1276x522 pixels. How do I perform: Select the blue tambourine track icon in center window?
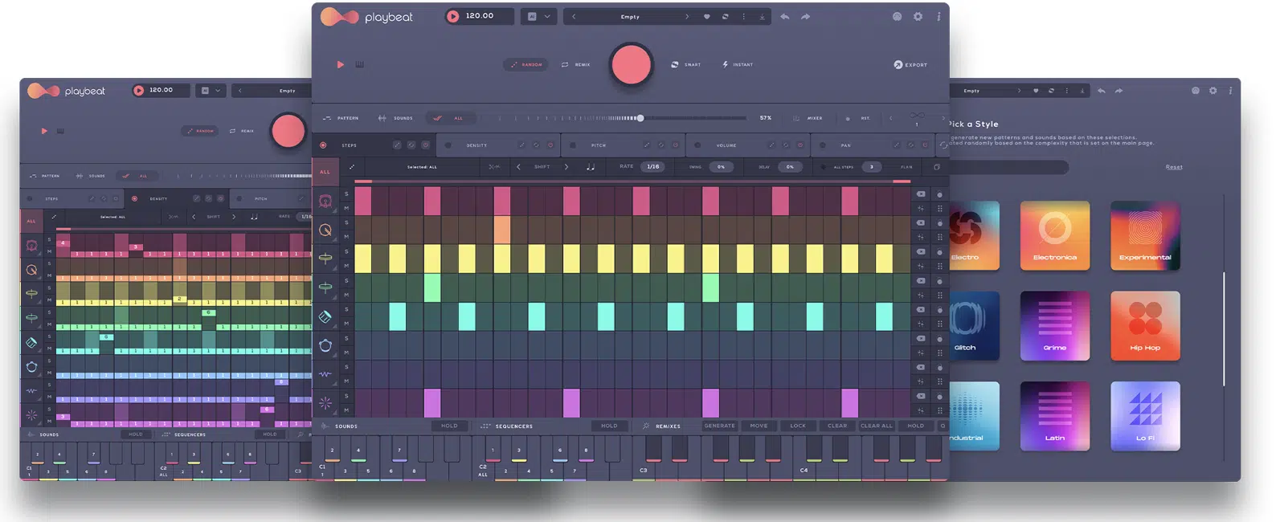pos(325,345)
